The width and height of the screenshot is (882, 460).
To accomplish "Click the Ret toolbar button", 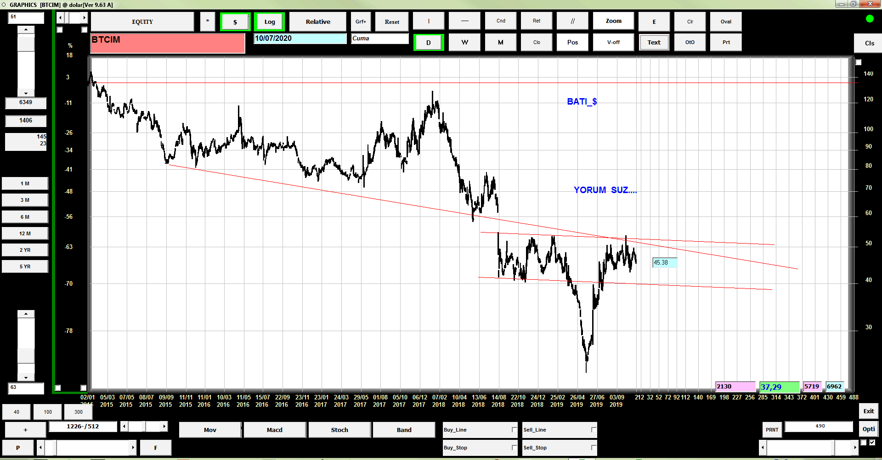I will [x=537, y=21].
